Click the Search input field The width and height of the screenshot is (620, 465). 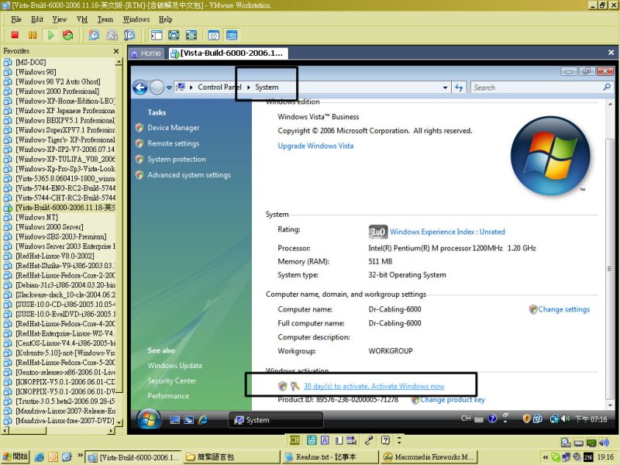coord(536,88)
